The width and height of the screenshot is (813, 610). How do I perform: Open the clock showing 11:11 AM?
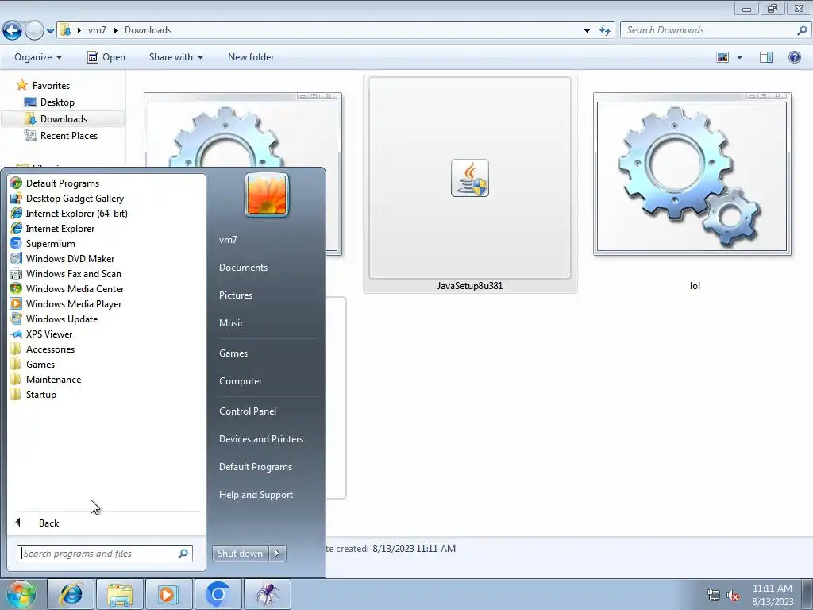pyautogui.click(x=772, y=595)
